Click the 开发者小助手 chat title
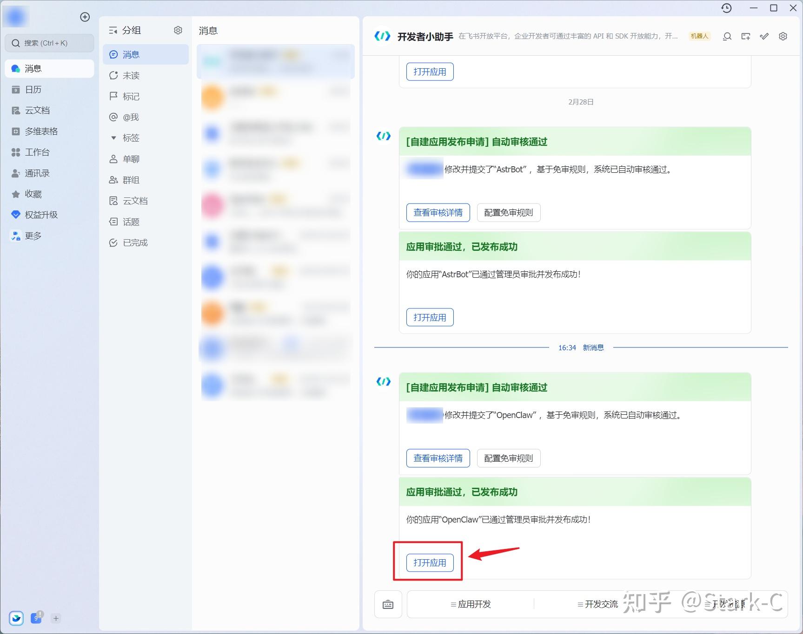 tap(425, 37)
